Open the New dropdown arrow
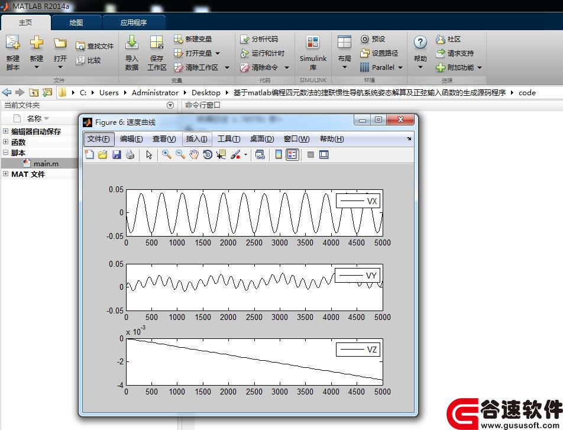Viewport: 563px width, 430px height. click(36, 67)
